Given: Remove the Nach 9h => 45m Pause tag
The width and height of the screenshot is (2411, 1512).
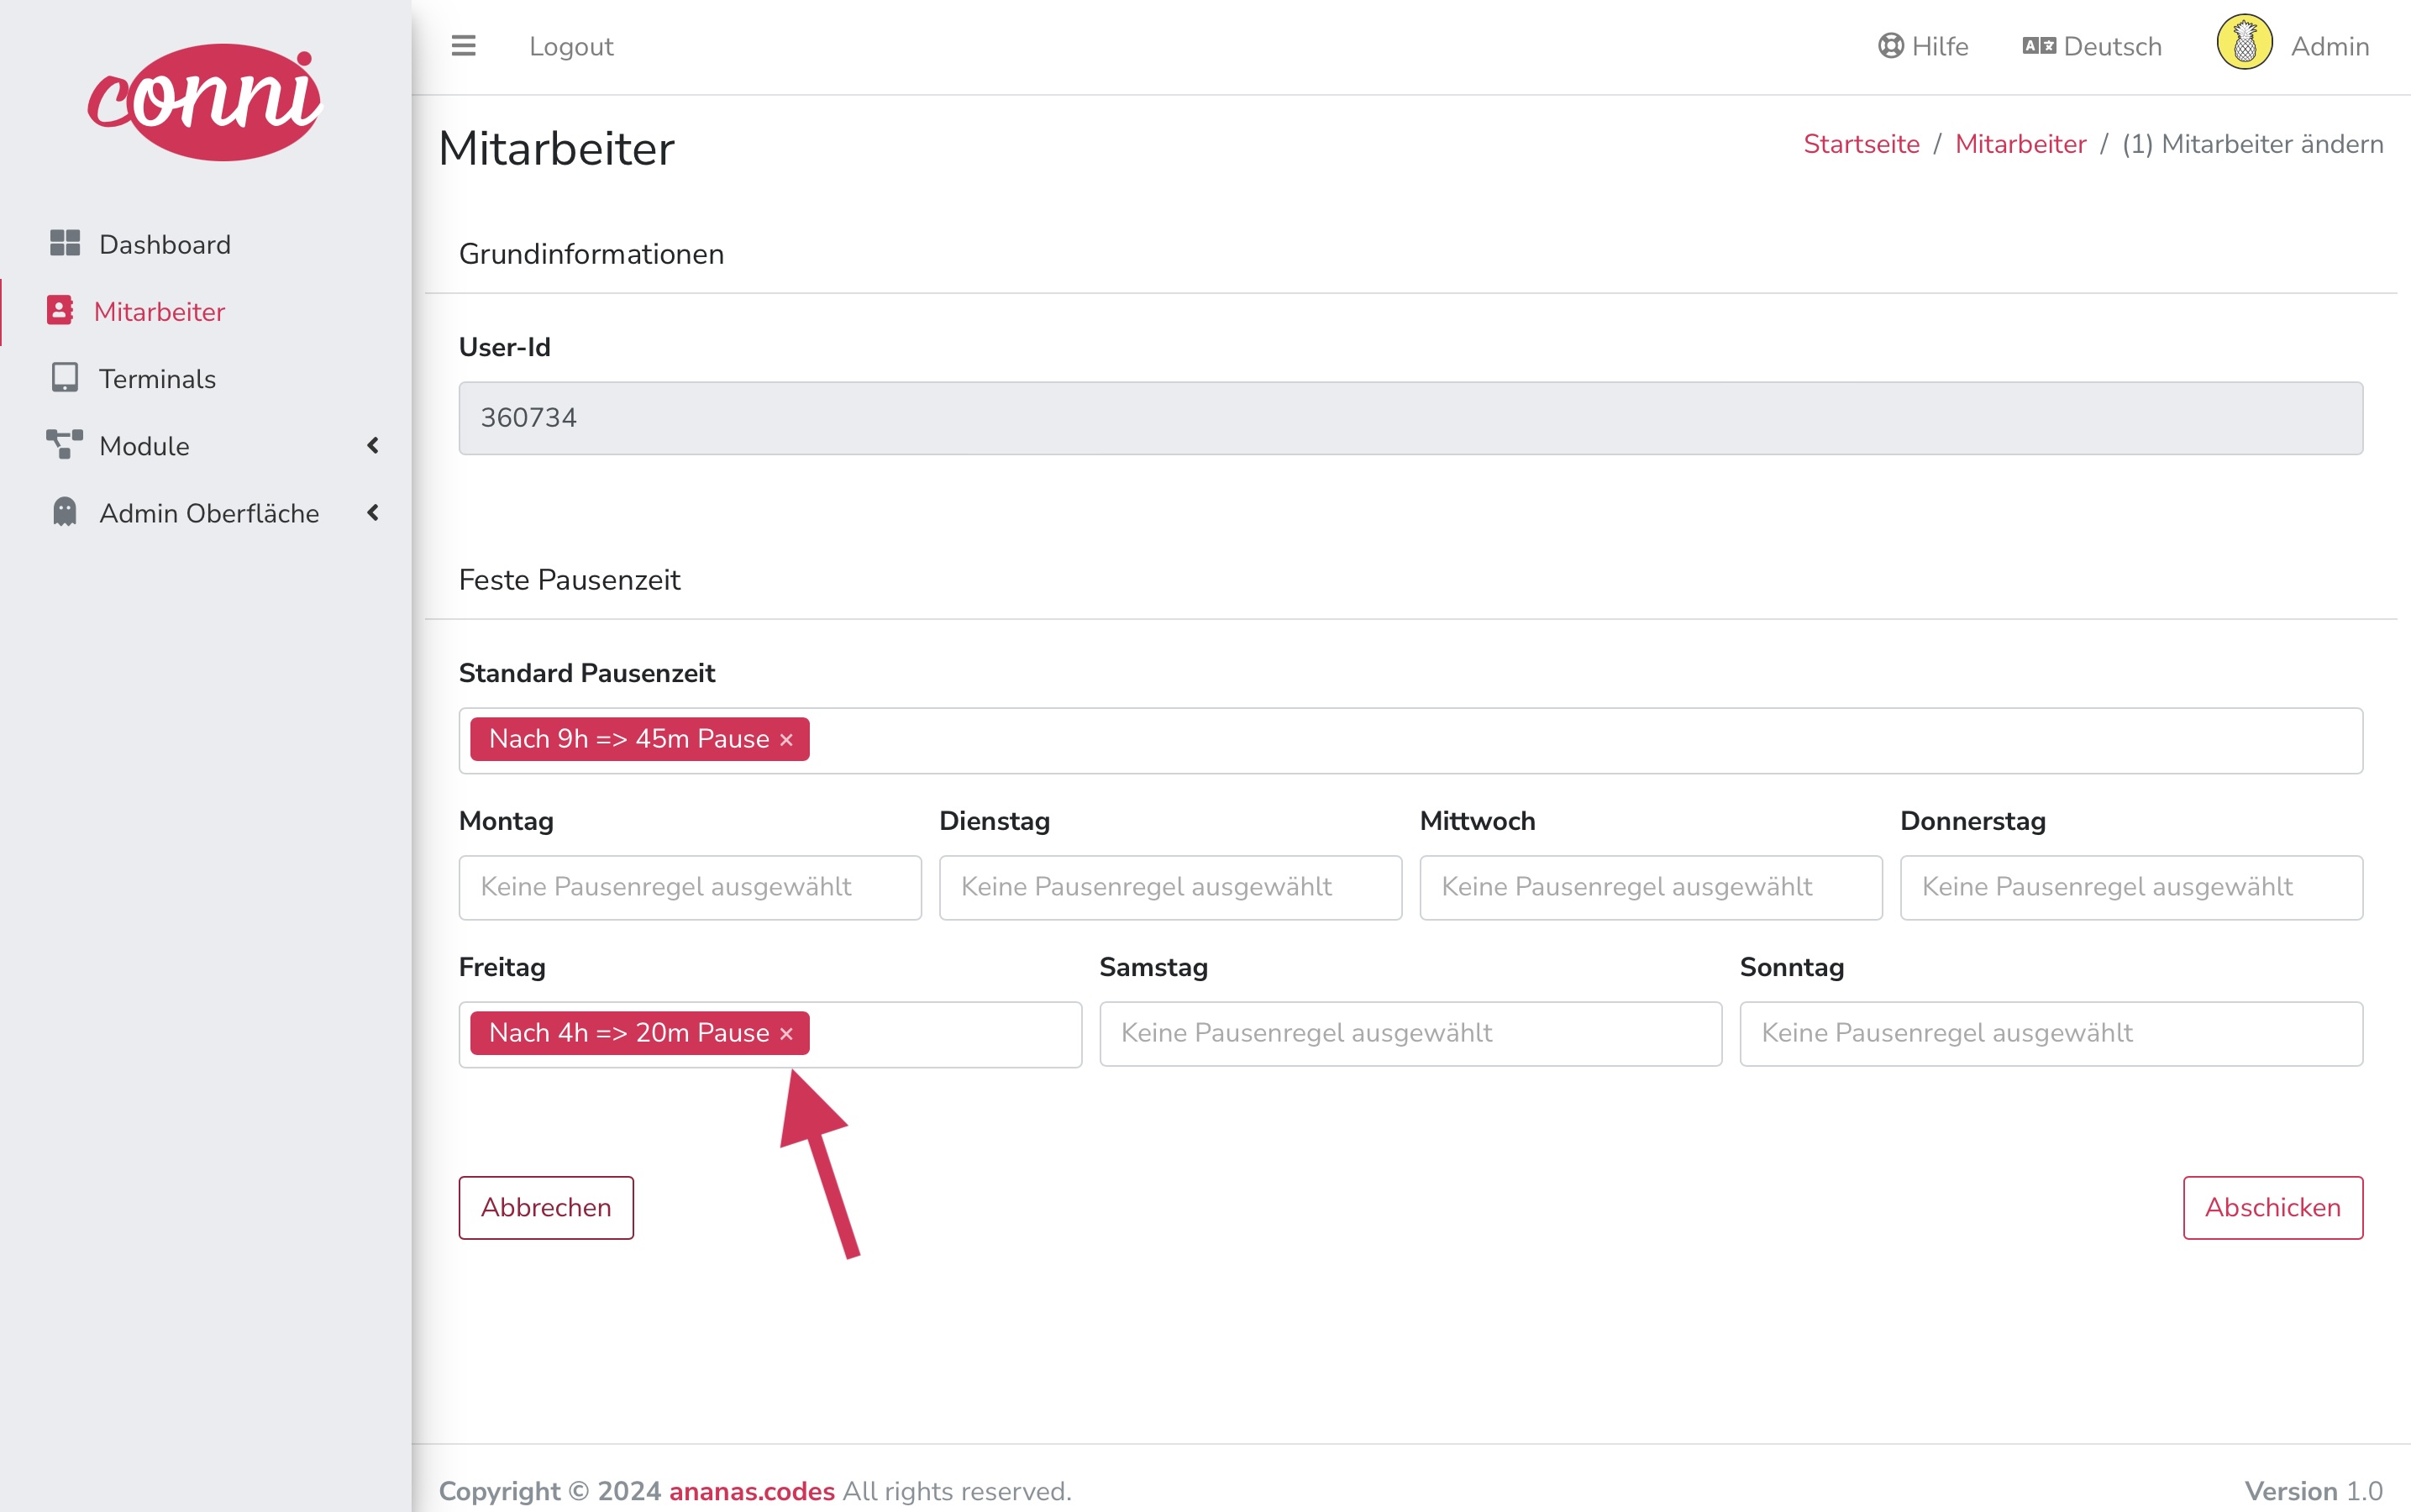Looking at the screenshot, I should click(786, 740).
